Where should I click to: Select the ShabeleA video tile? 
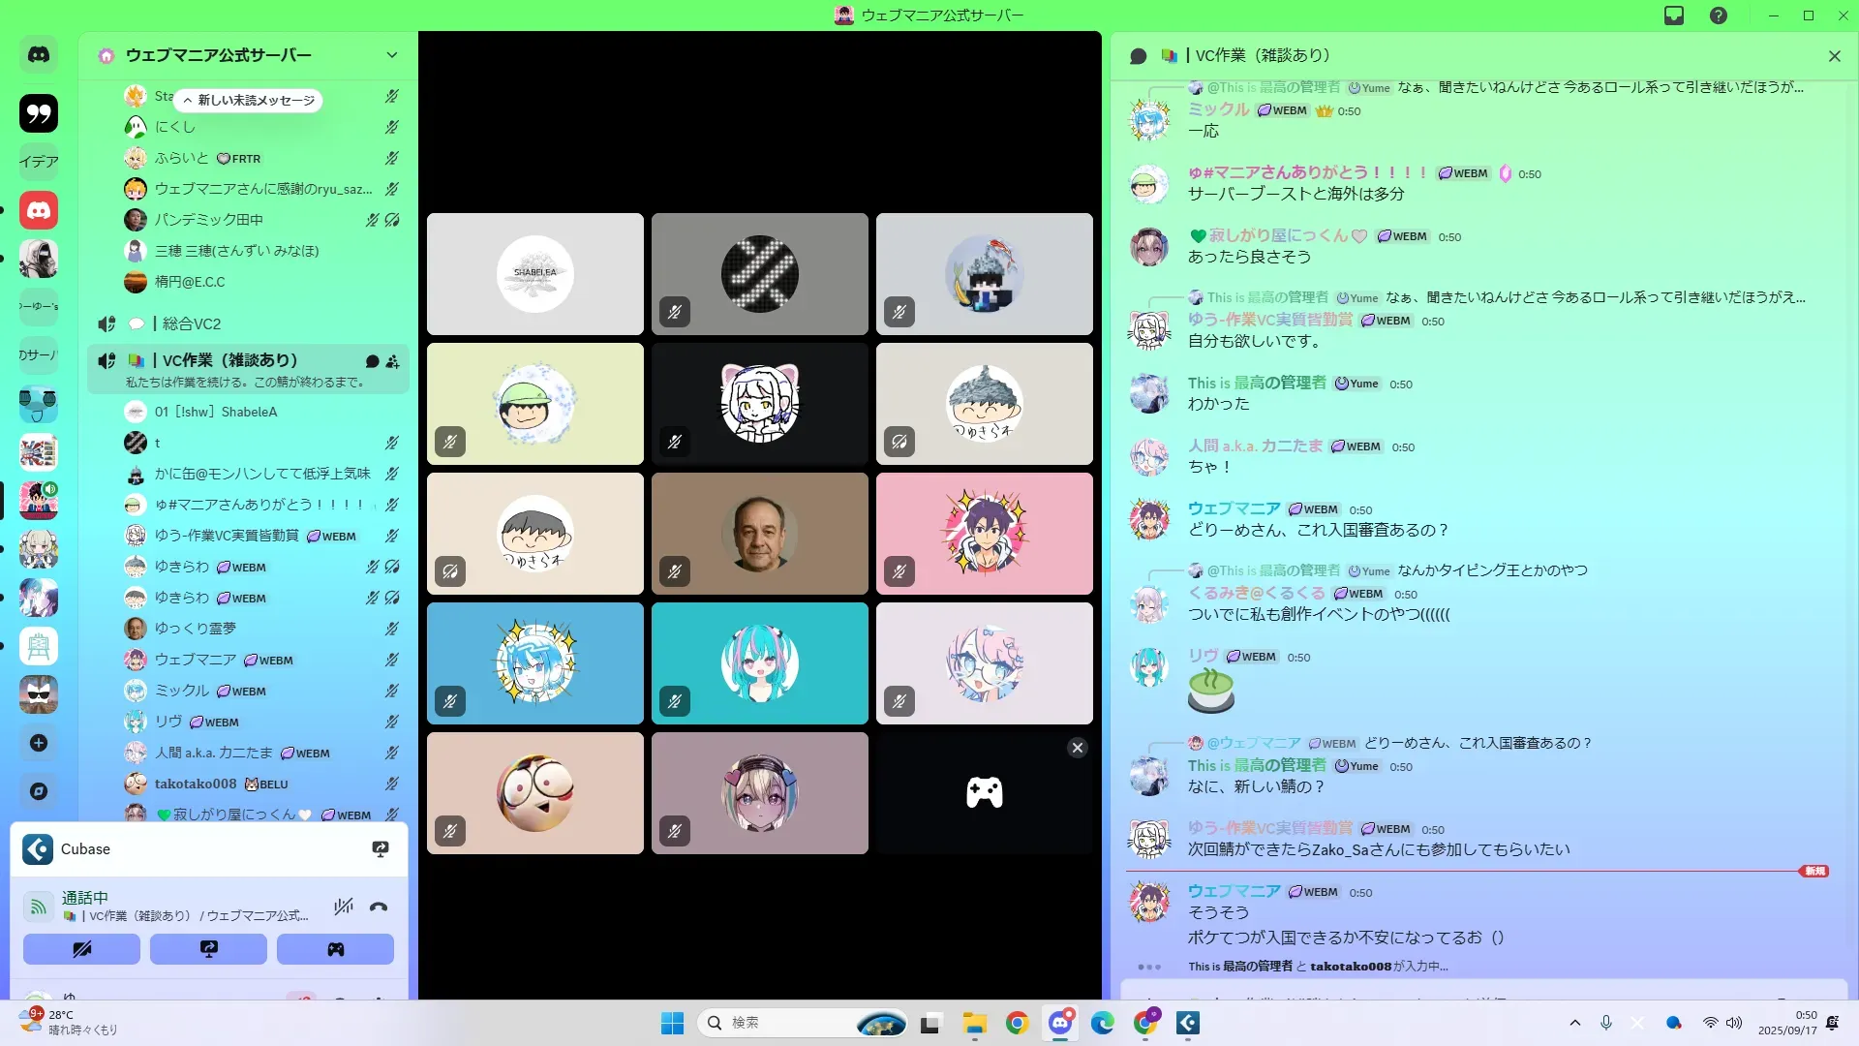[534, 274]
